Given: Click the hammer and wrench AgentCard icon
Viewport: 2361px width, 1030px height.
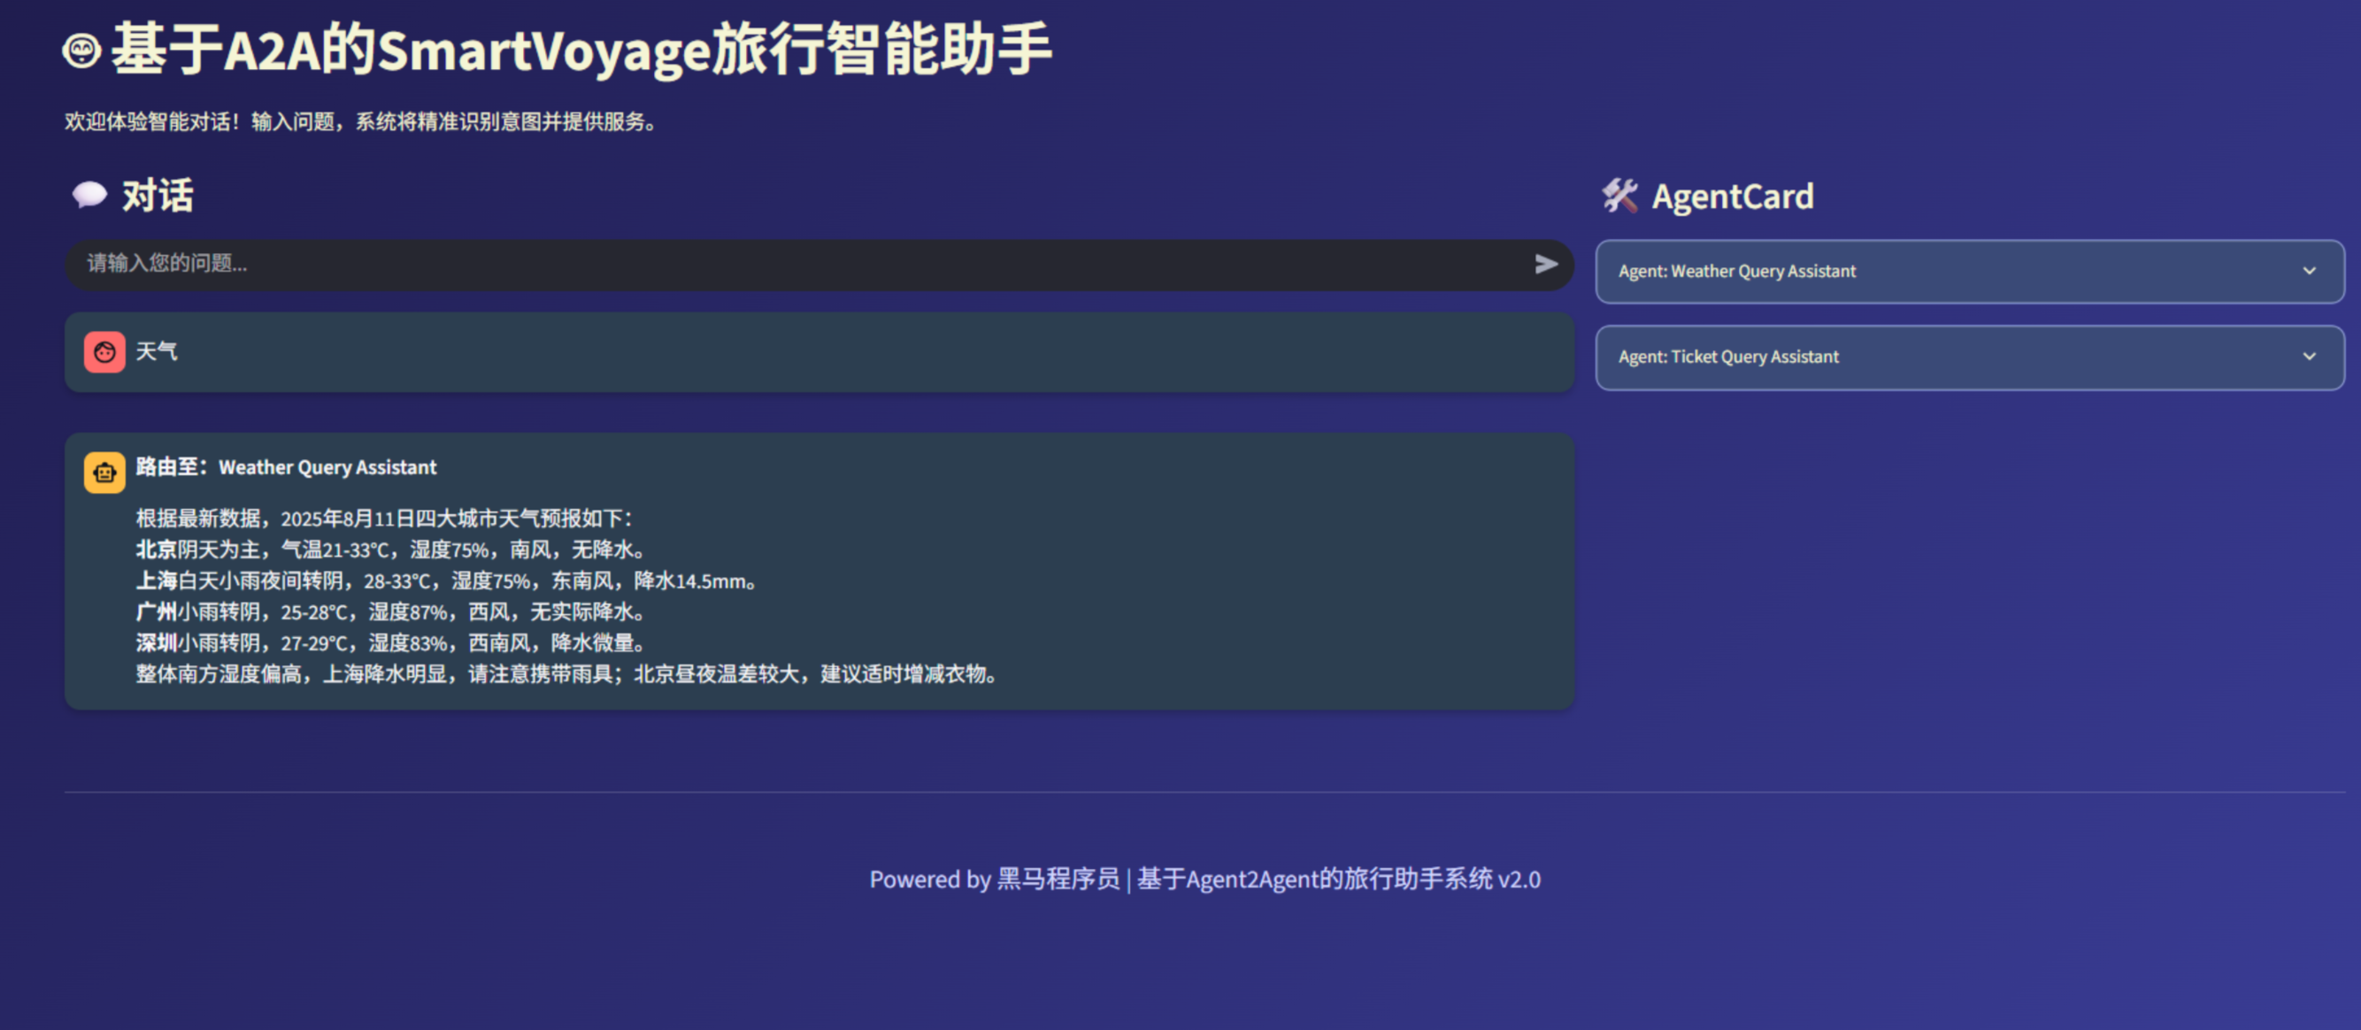Looking at the screenshot, I should [x=1619, y=196].
